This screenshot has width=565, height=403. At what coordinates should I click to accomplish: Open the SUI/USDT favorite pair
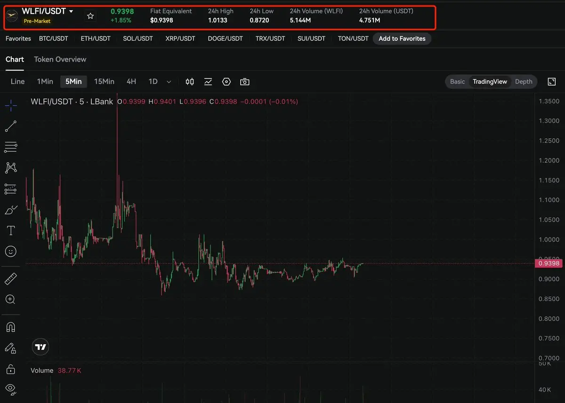311,39
